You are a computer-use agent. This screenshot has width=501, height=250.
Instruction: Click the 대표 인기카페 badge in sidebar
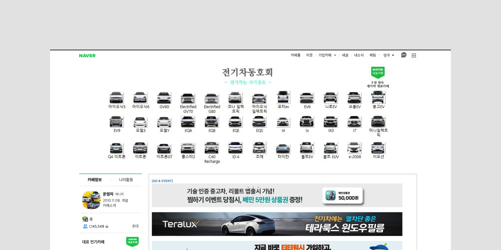pos(132,242)
